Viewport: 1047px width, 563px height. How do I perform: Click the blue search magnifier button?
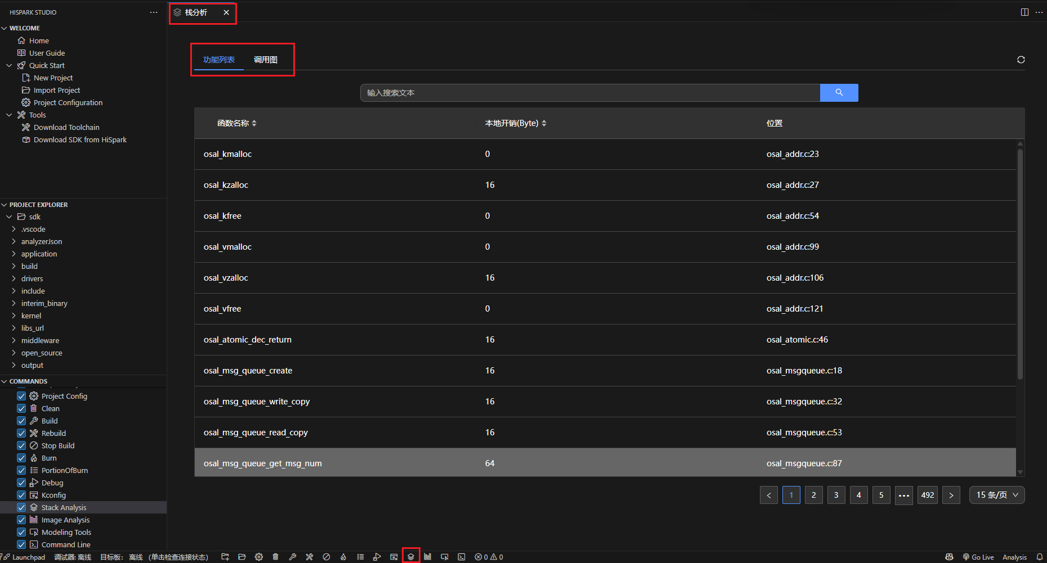pos(839,93)
